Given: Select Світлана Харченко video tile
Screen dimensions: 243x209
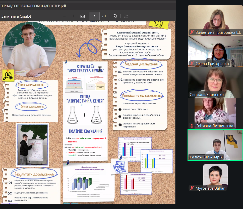Looking at the screenshot, I should [215, 82].
